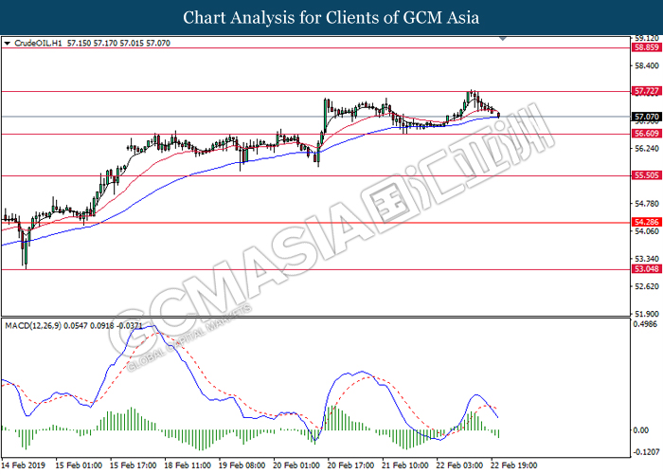Click the Chart Analysis for Clients title

click(x=331, y=17)
